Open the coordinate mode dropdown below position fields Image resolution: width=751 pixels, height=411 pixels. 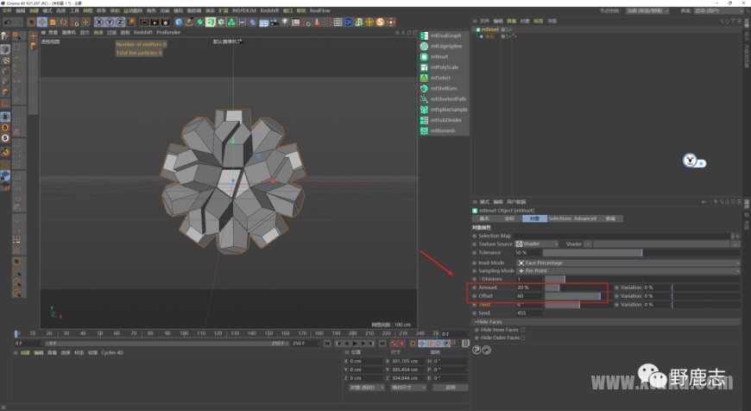366,388
